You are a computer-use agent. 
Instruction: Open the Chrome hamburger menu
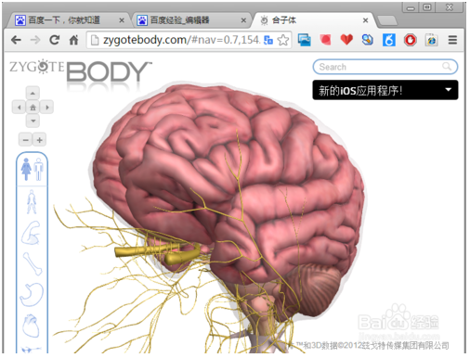(x=452, y=40)
